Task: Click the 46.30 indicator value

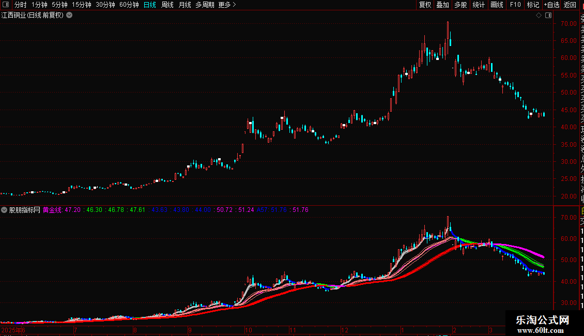Action: (94, 210)
